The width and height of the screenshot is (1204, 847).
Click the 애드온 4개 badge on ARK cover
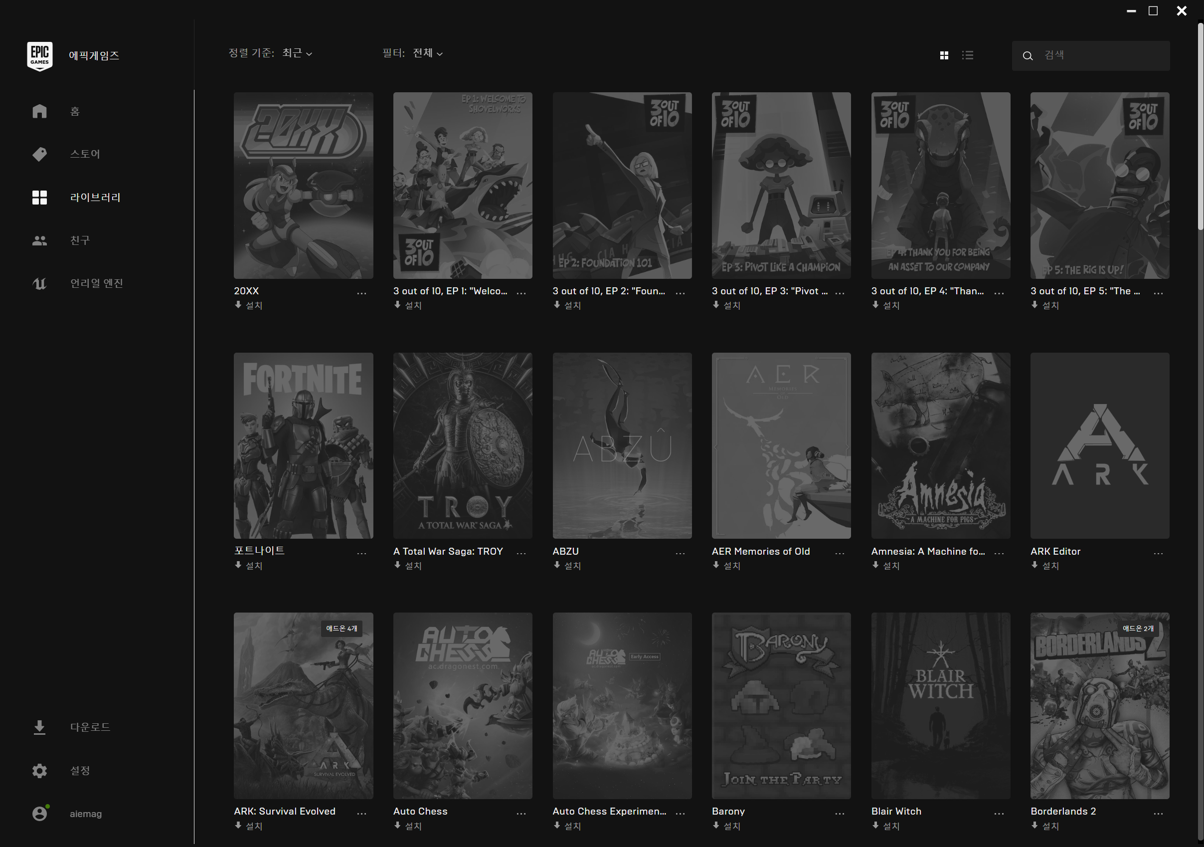pos(342,629)
